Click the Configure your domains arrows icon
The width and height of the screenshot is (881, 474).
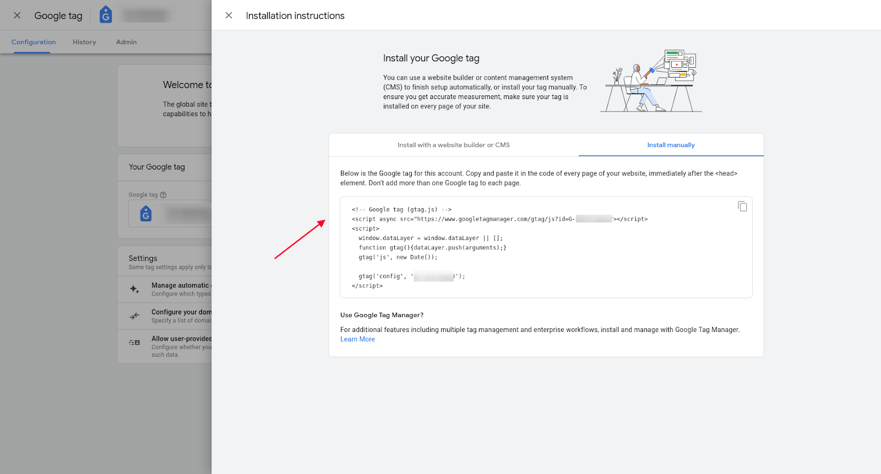point(134,316)
